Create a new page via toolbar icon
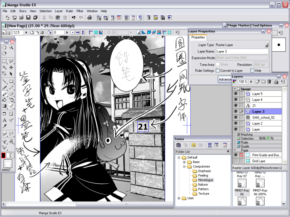Image resolution: width=290 pixels, height=217 pixels. click(x=7, y=18)
